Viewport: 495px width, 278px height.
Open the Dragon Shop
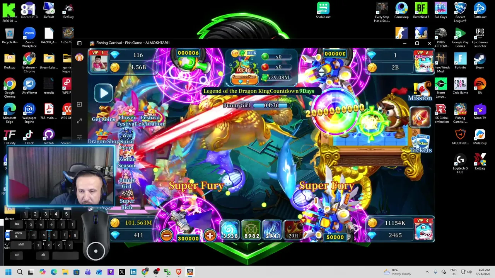tap(103, 137)
